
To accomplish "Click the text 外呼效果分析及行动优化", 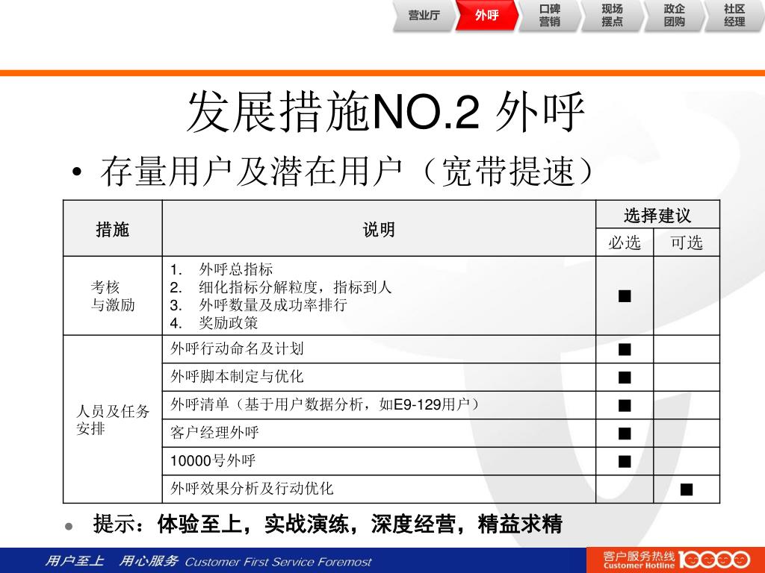I will (252, 488).
